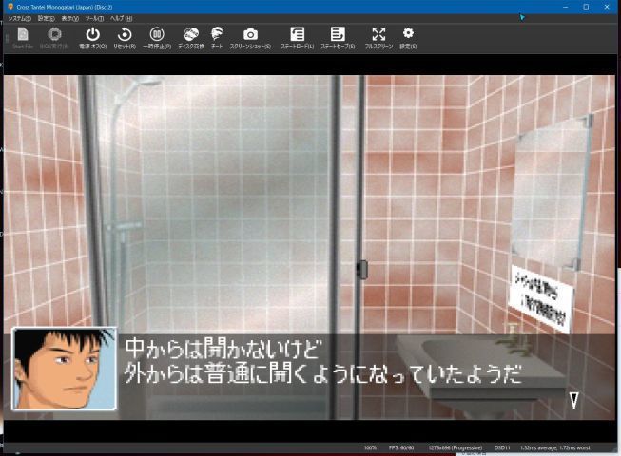Open the システム menu
Screen dimensions: 621x456
click(x=19, y=19)
